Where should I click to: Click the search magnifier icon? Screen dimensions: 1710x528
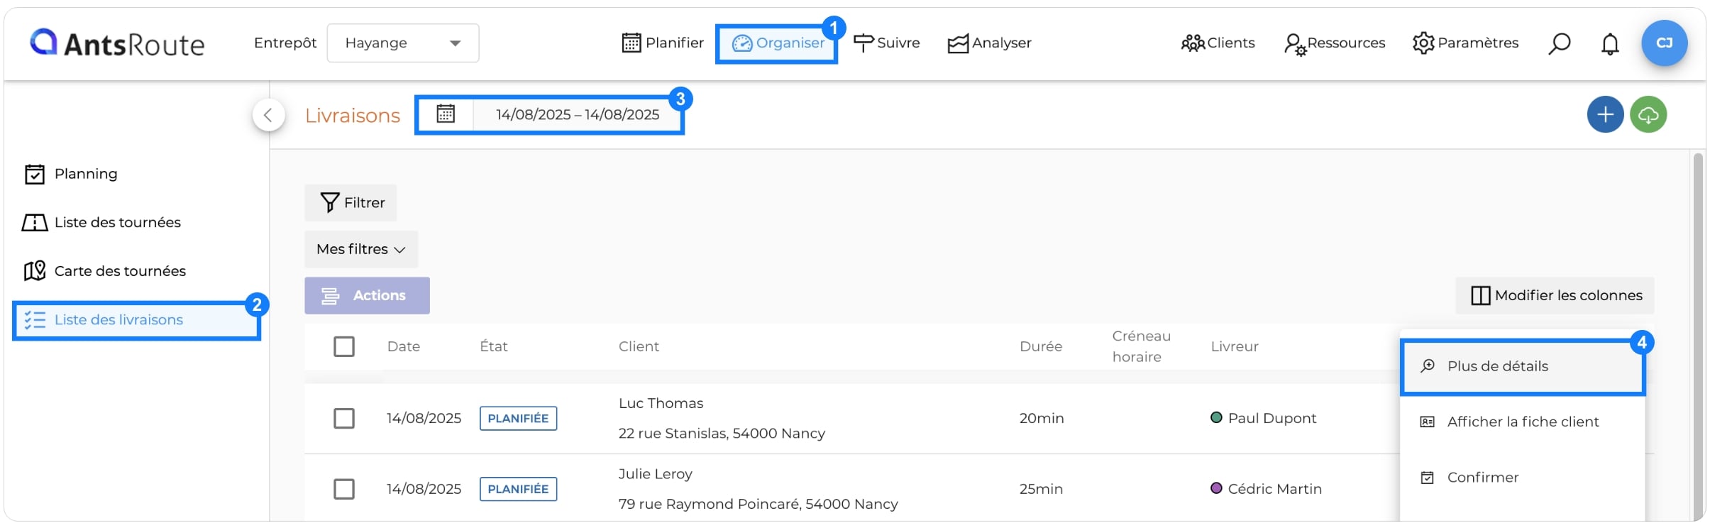1559,44
